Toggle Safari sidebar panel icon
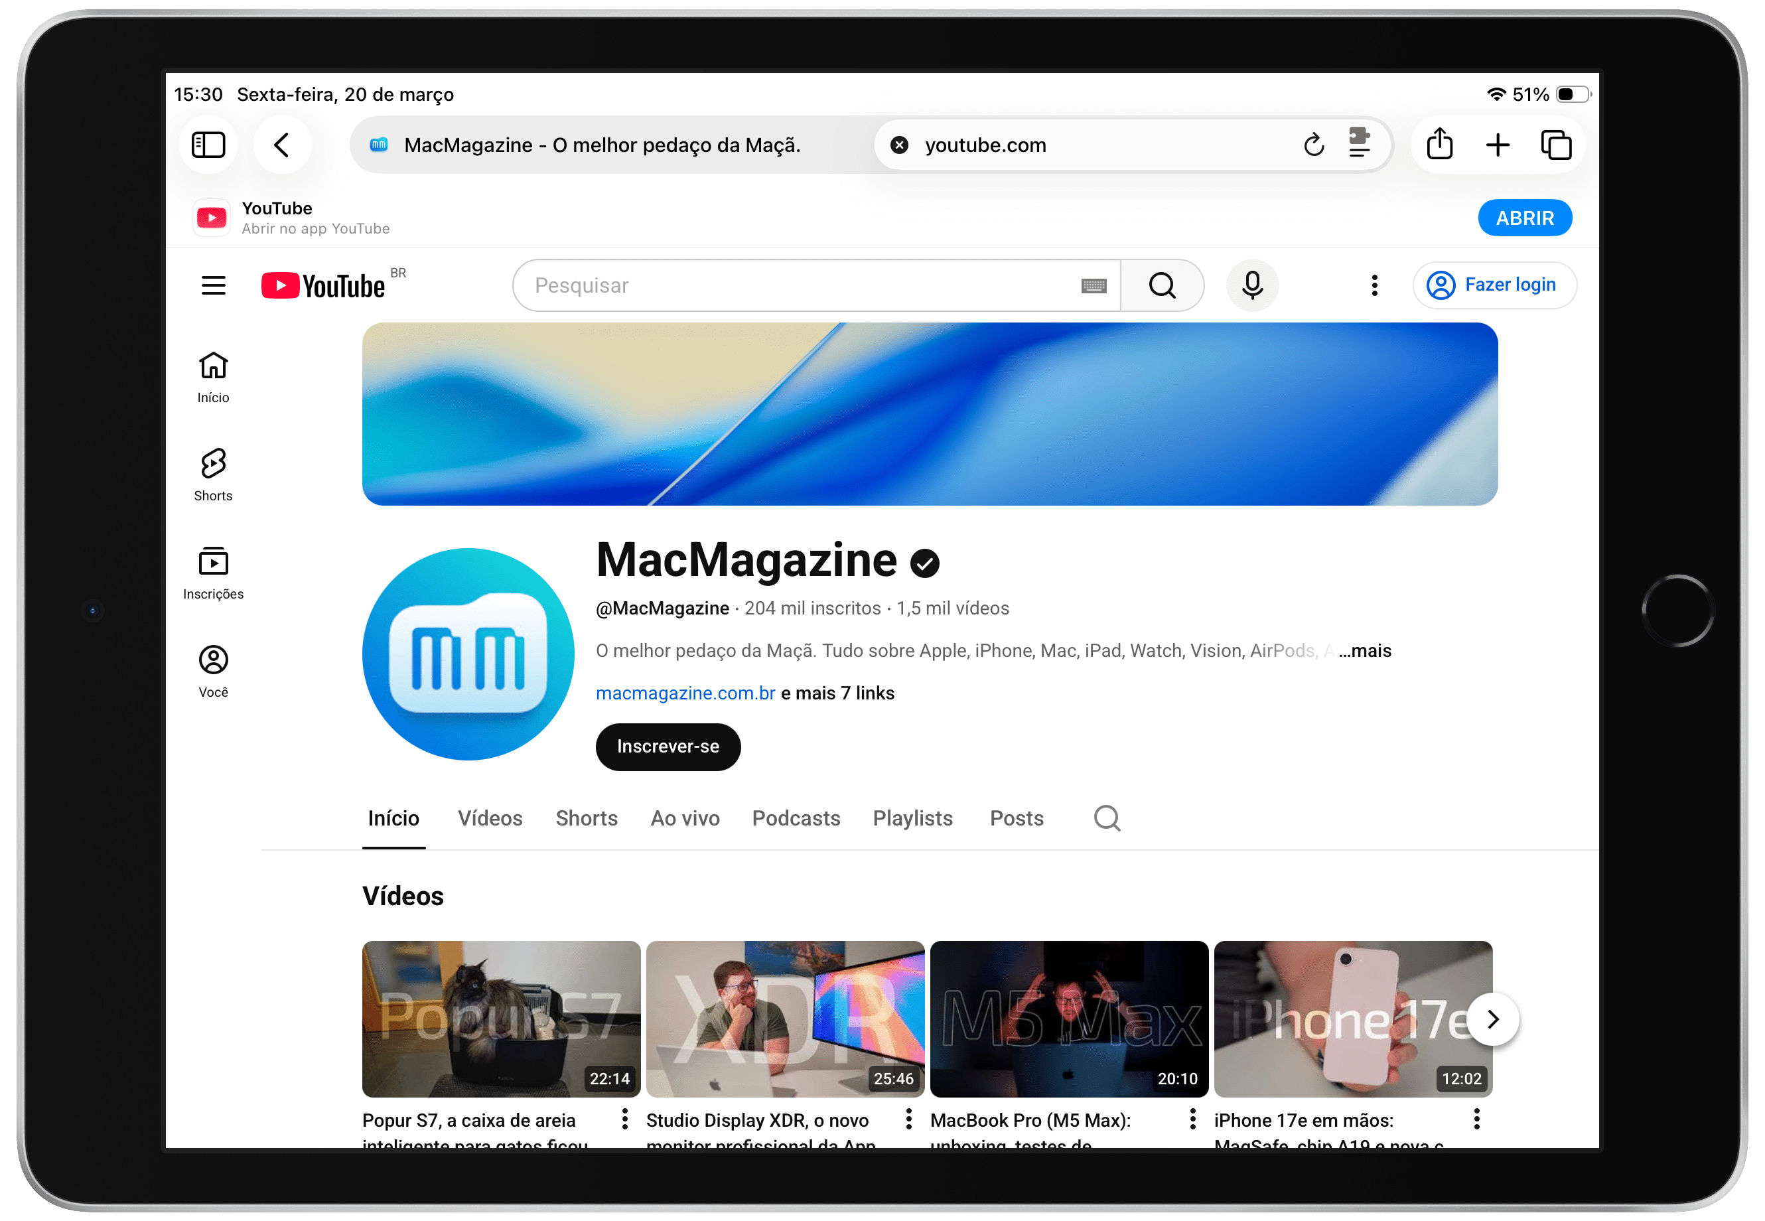The image size is (1765, 1221). tap(208, 145)
